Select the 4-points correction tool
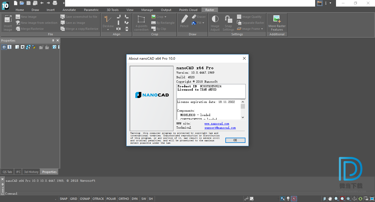 141,23
